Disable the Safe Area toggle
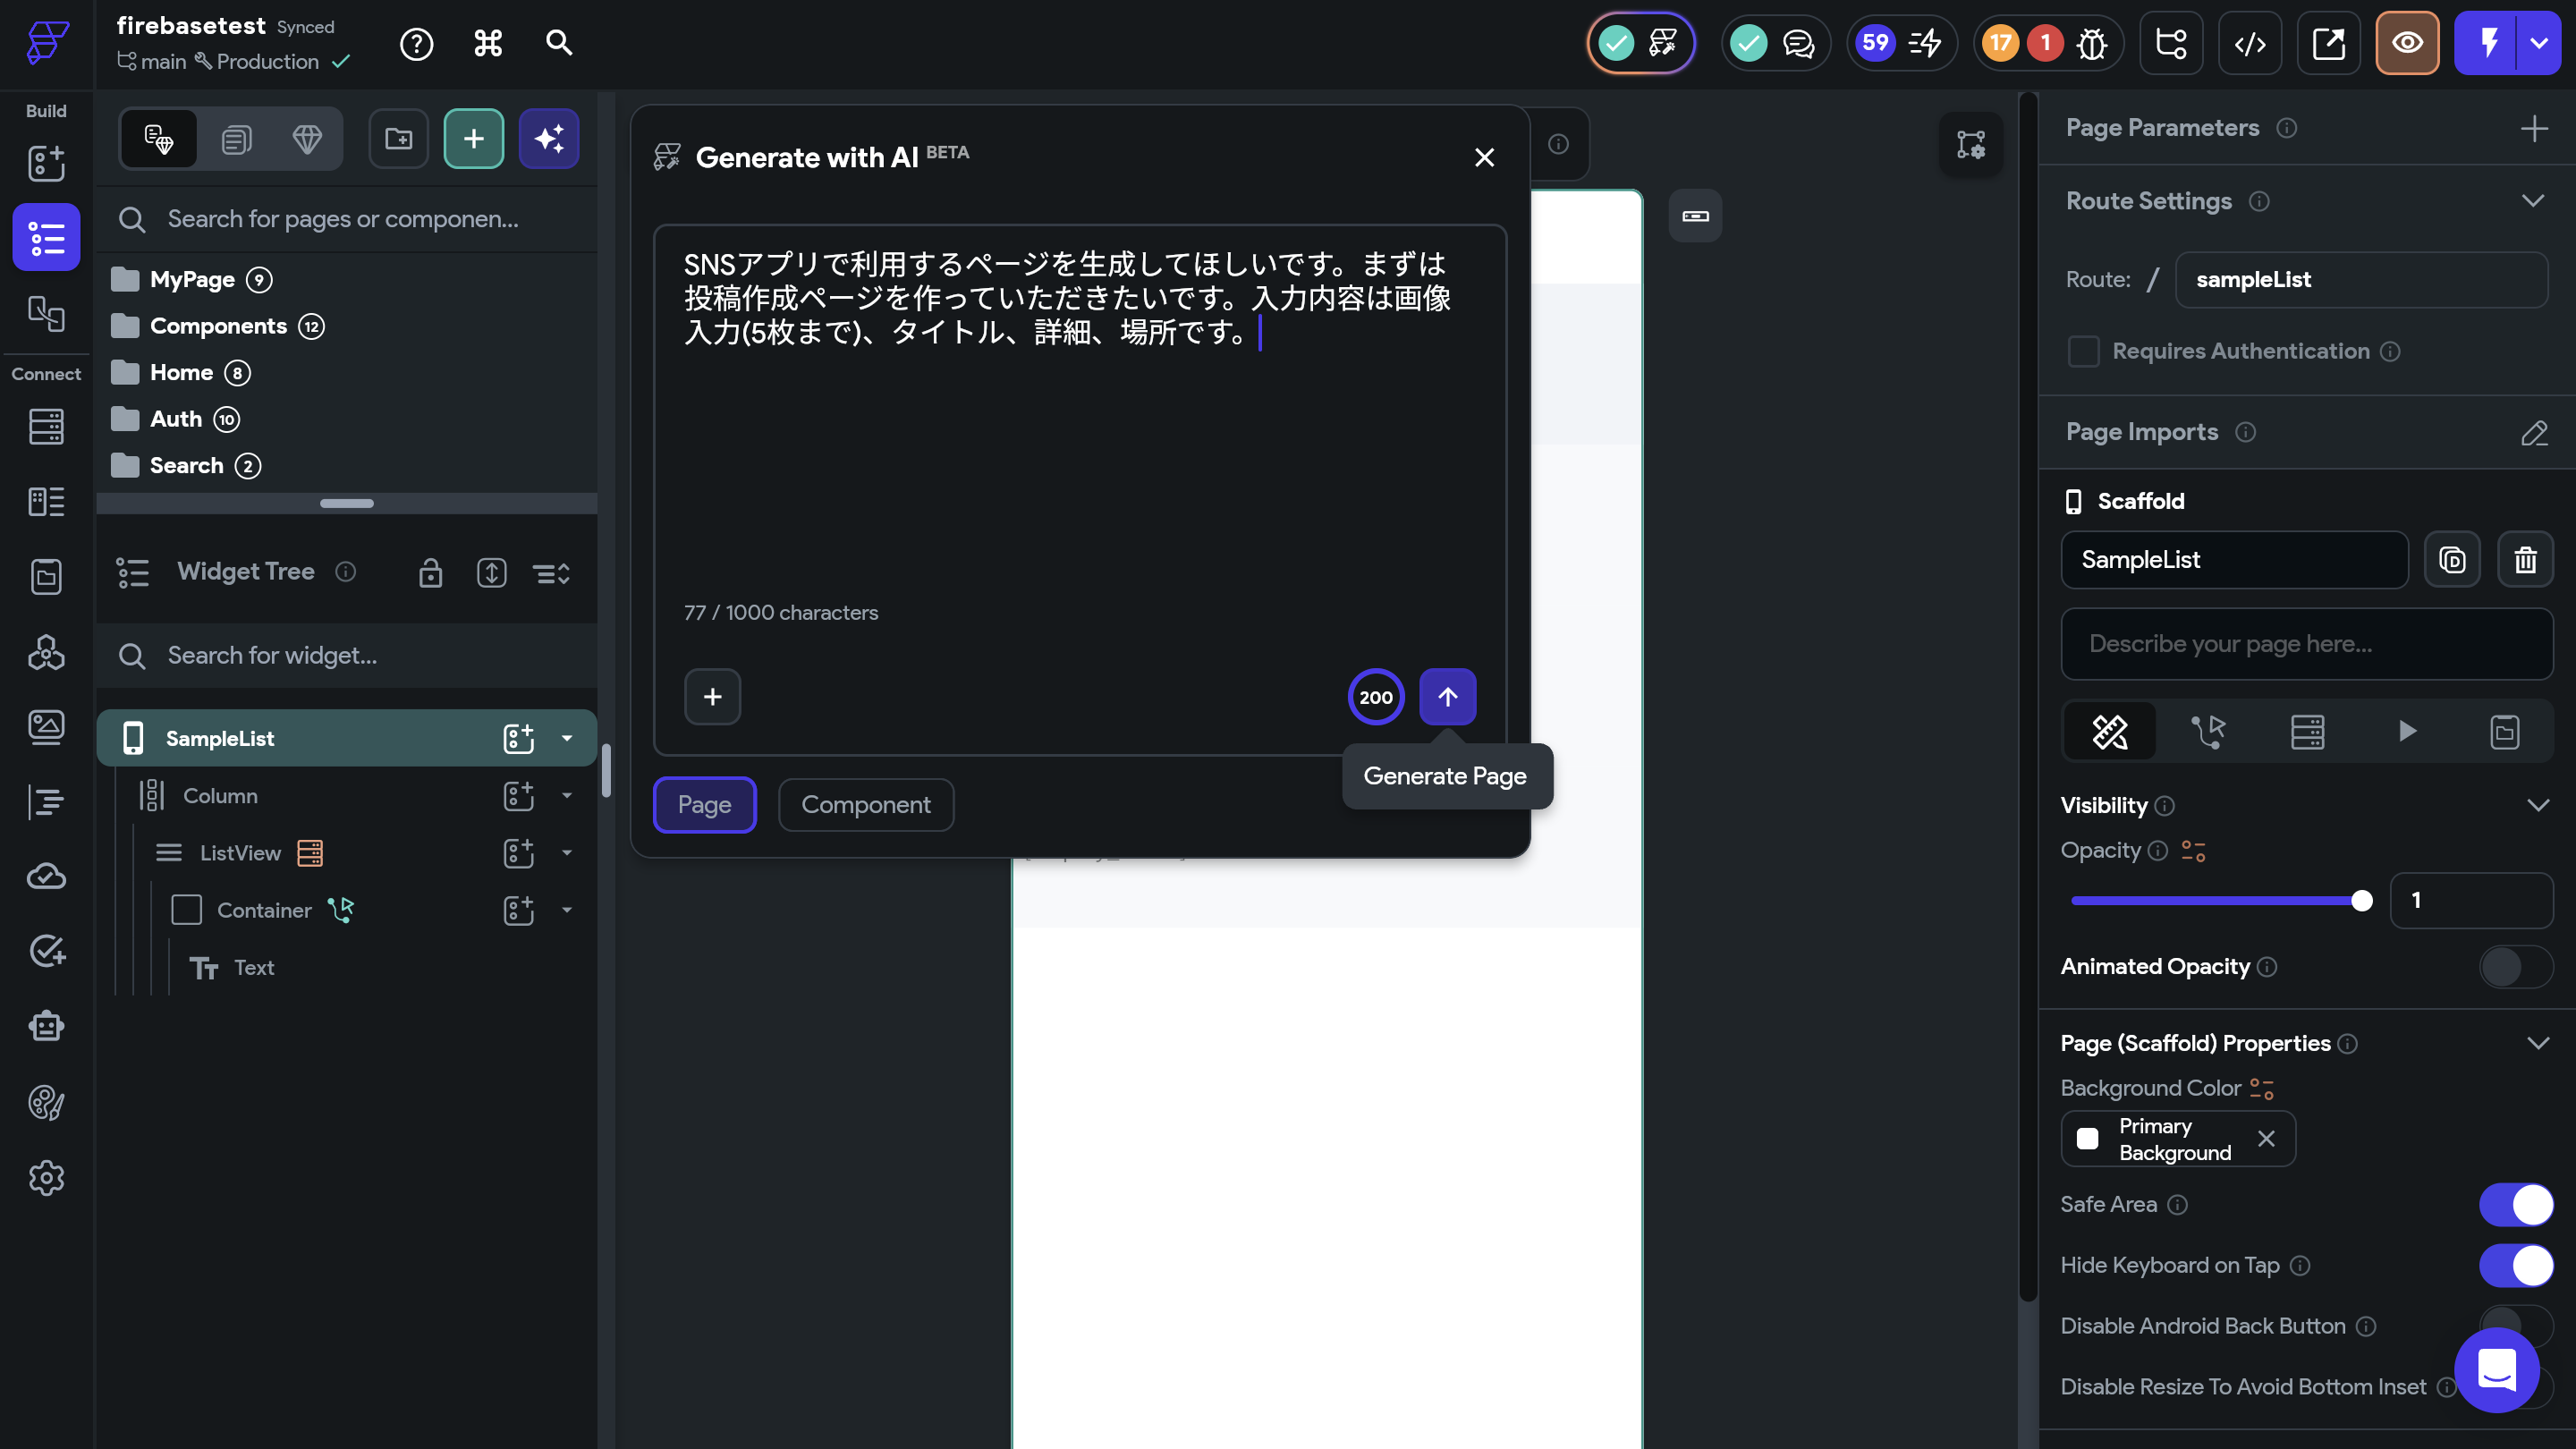2576x1449 pixels. 2517,1205
